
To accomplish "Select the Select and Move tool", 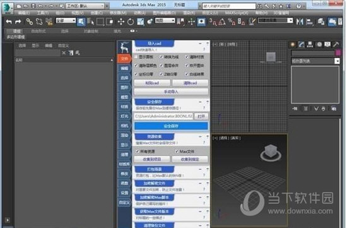I will point(121,21).
